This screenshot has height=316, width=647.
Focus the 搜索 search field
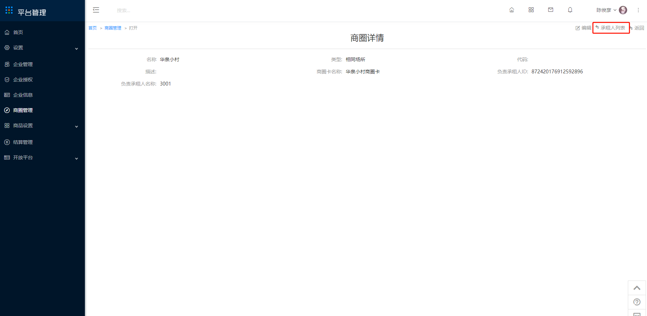coord(123,10)
